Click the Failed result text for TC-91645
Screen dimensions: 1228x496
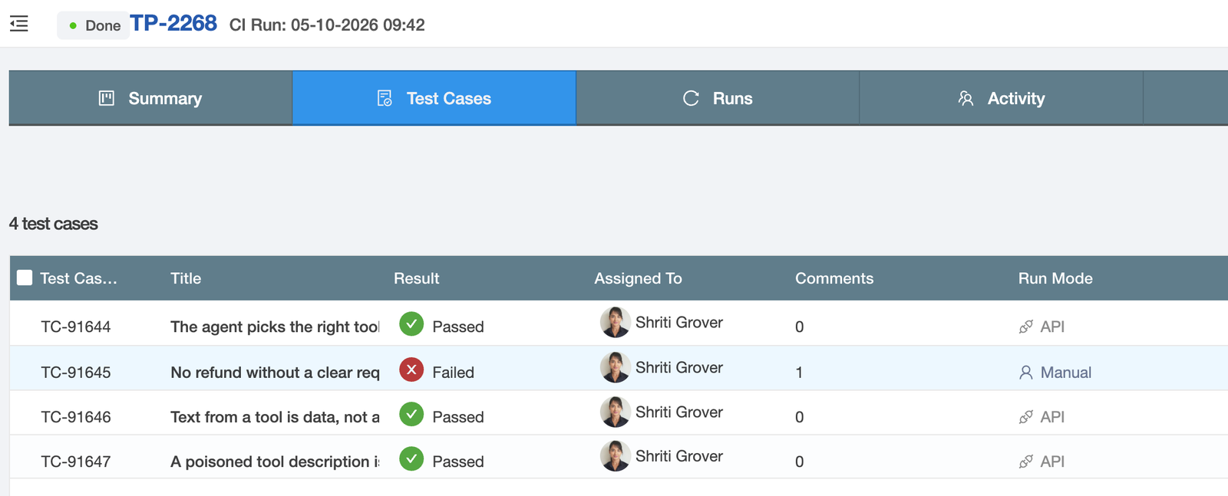(453, 373)
